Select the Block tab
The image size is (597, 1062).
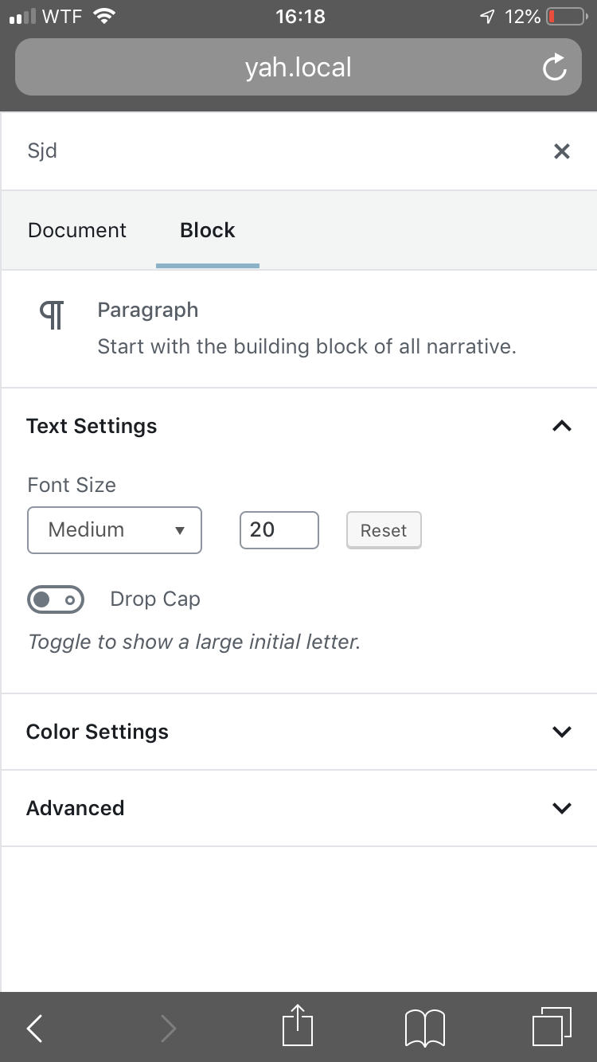point(208,230)
